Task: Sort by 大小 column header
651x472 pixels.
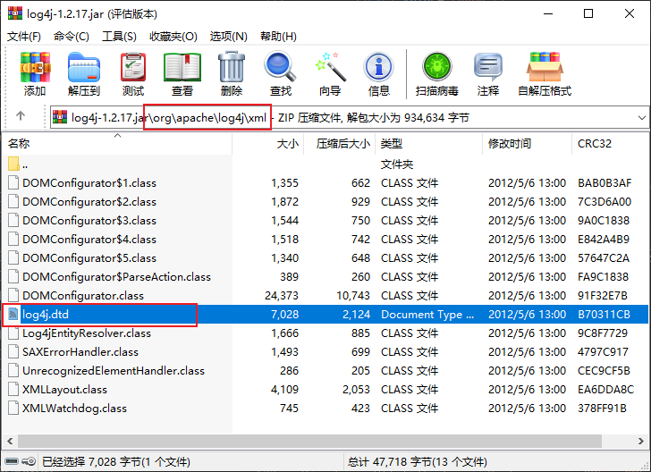Action: pyautogui.click(x=267, y=144)
